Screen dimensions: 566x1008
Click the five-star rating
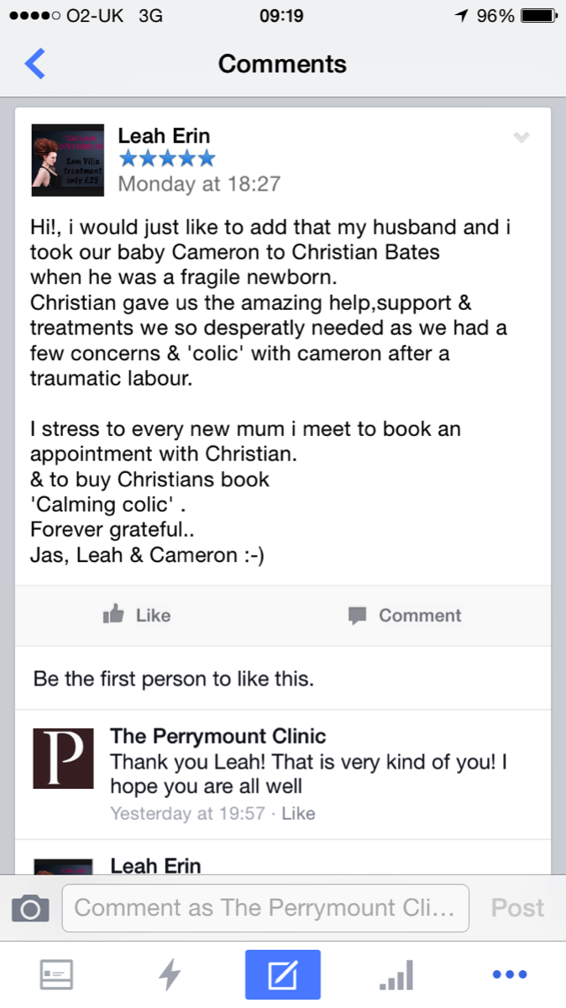(167, 159)
